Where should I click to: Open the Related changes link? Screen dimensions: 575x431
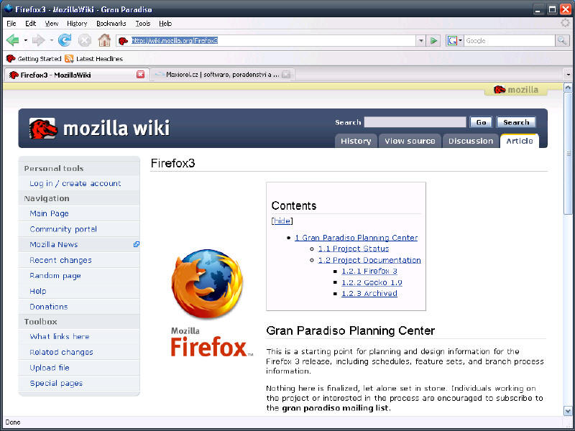point(61,352)
